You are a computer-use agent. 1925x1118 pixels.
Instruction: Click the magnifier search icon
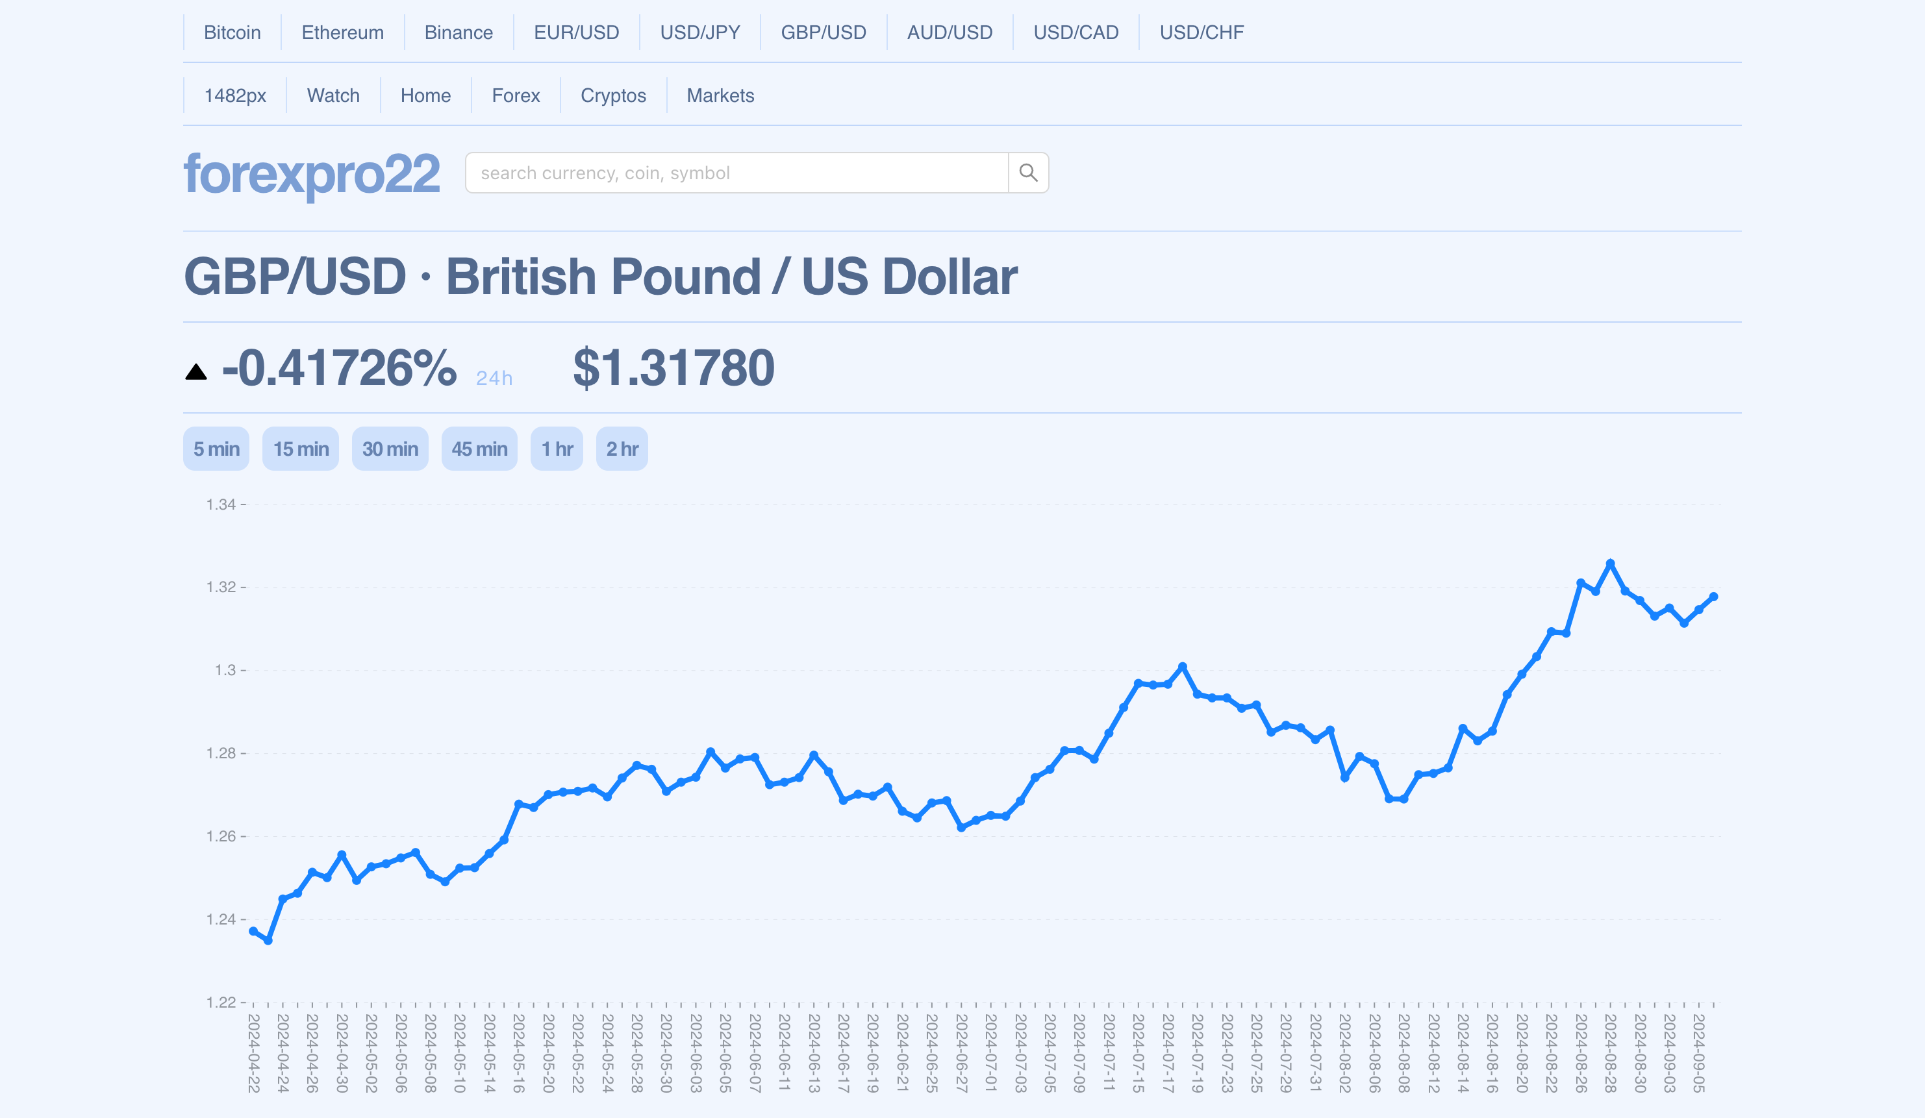tap(1028, 173)
